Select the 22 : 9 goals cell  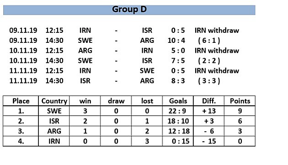click(178, 111)
